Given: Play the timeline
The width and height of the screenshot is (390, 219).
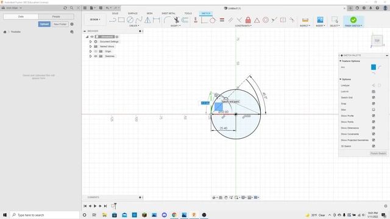Looking at the screenshot, I should tap(95, 206).
